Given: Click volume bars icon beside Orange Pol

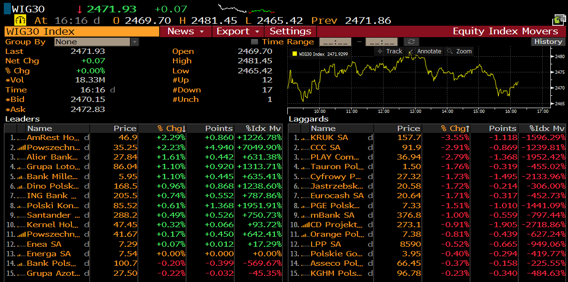Looking at the screenshot, I should [306, 234].
